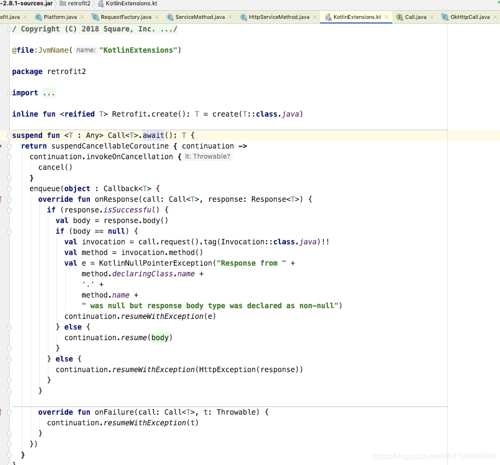
Task: Click the "KotlinExtensions" string literal
Action: click(138, 50)
